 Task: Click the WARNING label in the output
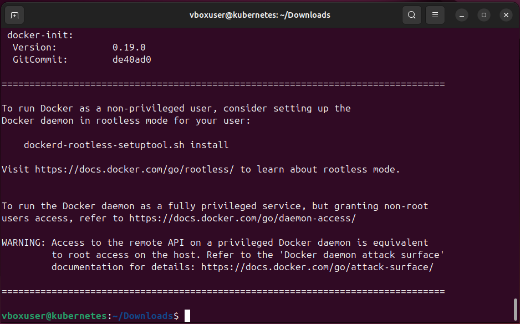[x=23, y=242]
